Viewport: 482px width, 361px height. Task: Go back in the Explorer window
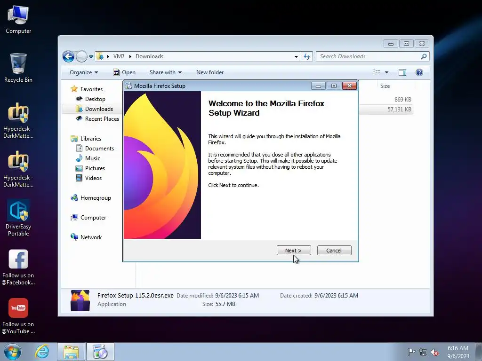68,56
